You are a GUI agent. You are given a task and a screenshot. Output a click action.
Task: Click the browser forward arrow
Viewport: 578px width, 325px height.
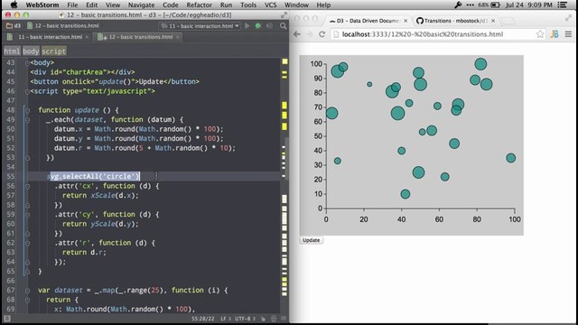pyautogui.click(x=309, y=34)
